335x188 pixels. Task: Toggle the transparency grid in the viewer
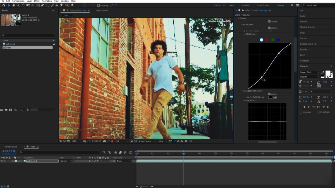pos(135,141)
